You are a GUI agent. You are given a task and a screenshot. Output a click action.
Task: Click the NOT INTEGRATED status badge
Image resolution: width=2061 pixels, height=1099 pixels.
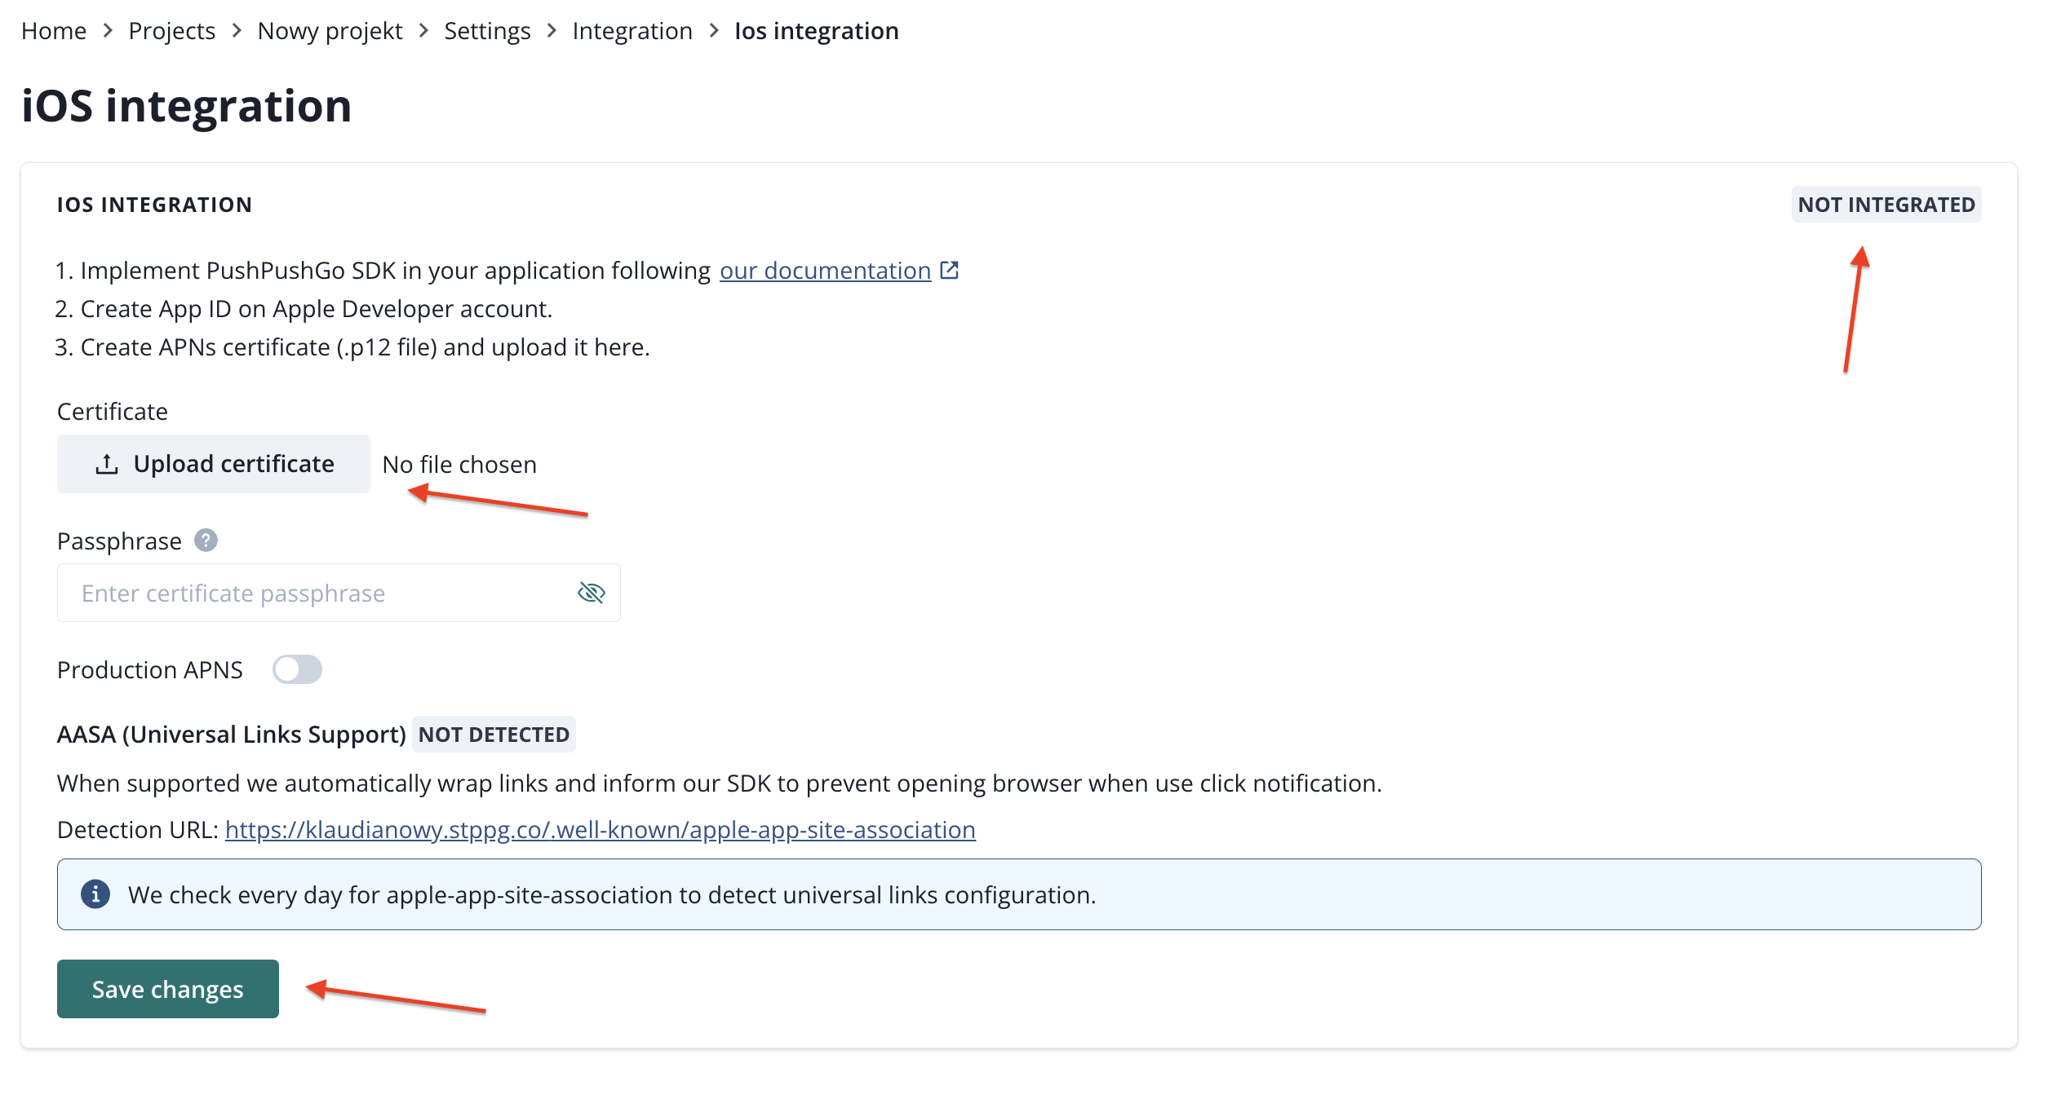click(1886, 205)
